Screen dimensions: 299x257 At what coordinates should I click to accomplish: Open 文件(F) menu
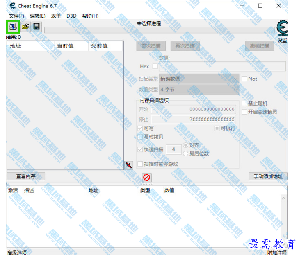16,16
